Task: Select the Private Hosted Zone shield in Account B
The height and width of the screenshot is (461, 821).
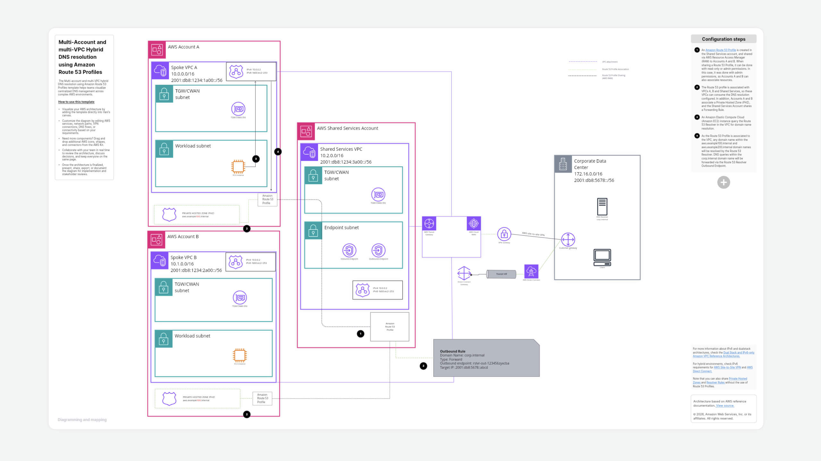Action: 169,399
